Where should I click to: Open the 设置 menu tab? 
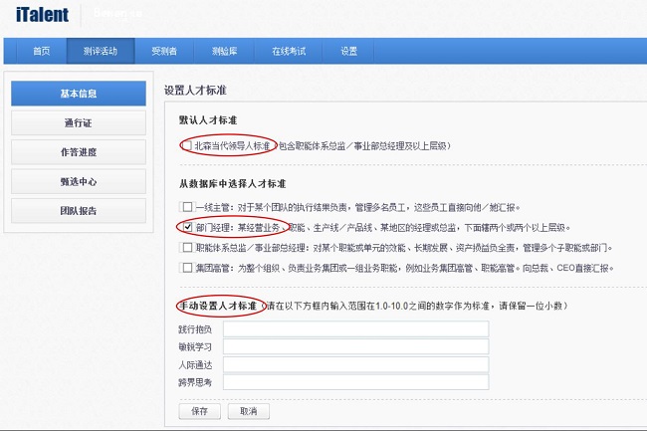(x=348, y=51)
